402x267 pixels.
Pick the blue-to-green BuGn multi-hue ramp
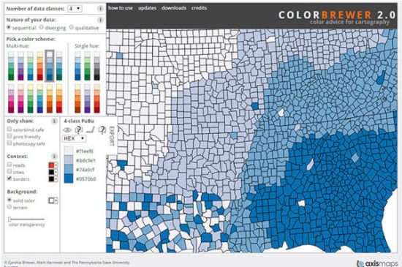pyautogui.click(x=11, y=66)
